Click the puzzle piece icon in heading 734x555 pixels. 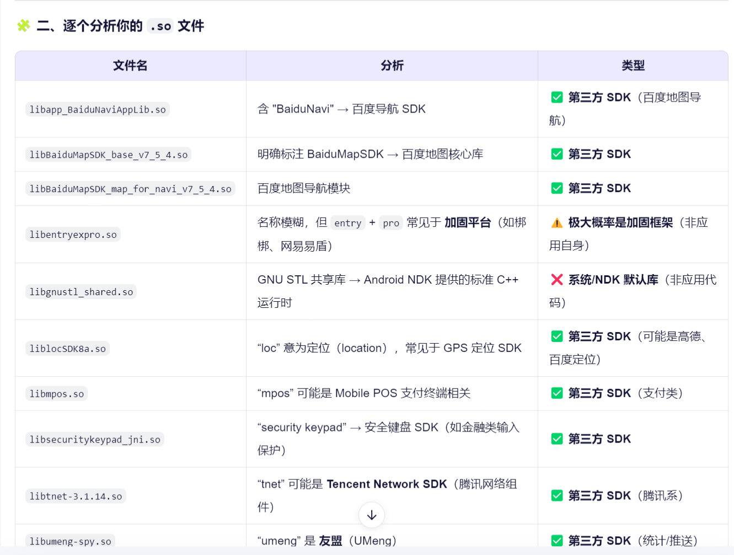pos(24,25)
